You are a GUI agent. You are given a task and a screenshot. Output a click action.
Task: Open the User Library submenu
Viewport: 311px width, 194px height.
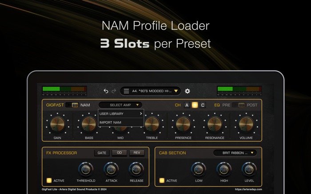[121, 114]
